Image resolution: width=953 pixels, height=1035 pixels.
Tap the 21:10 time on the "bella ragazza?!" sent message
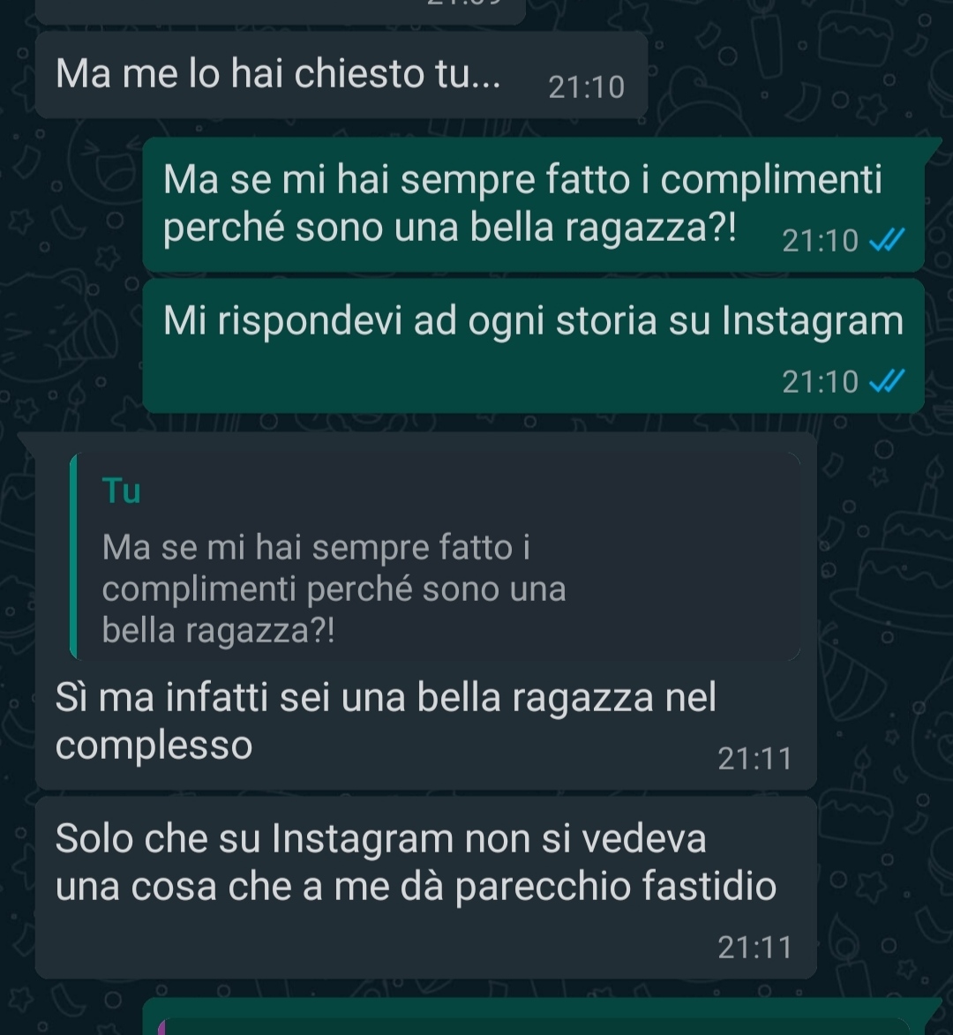pos(820,241)
